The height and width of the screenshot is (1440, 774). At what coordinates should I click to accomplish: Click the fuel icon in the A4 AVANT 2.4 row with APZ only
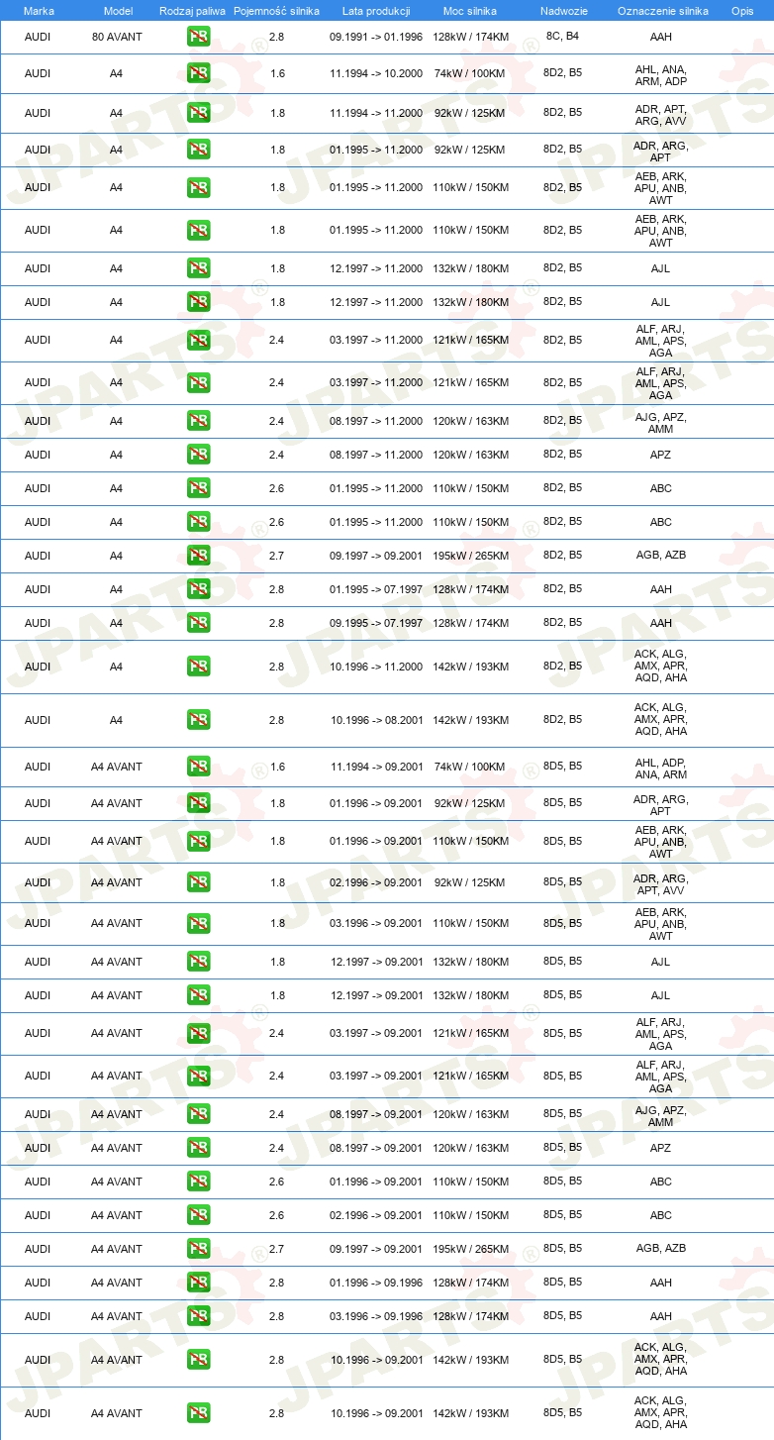[x=198, y=1148]
